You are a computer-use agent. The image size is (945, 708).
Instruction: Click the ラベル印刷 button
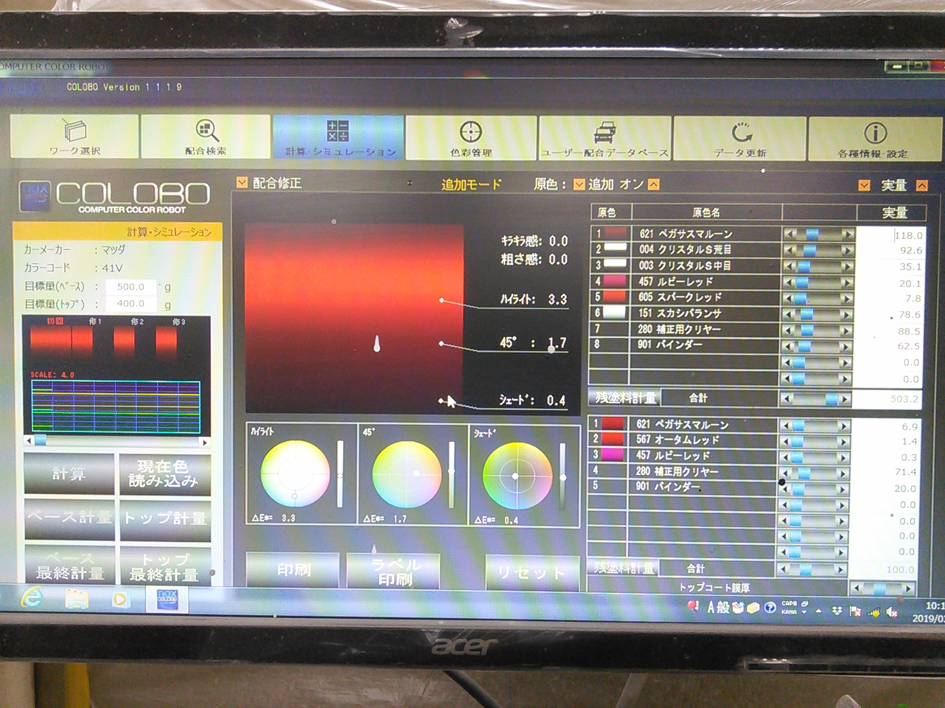[394, 572]
